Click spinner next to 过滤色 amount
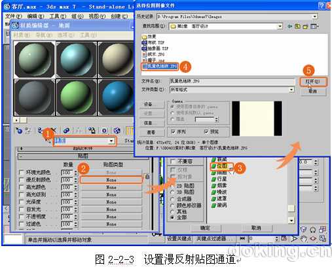Image resolution: width=332 pixels, height=269 pixels. [76, 224]
